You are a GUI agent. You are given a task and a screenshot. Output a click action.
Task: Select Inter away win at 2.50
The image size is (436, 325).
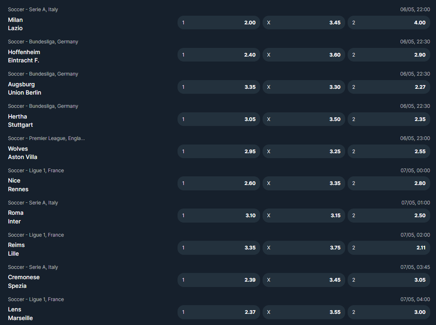[389, 216]
